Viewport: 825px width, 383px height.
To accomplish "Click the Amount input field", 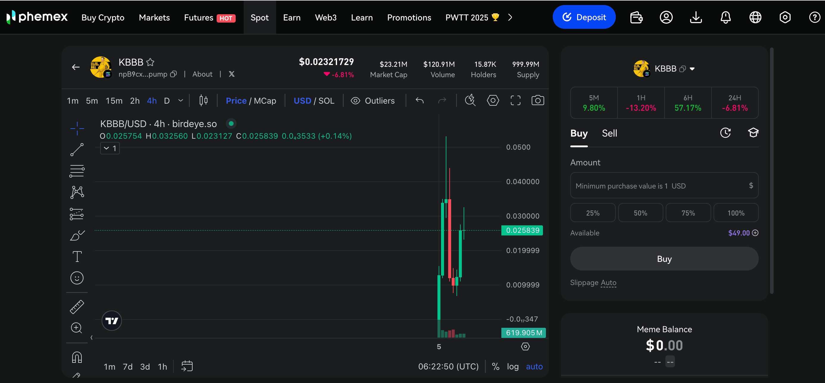I will click(664, 186).
